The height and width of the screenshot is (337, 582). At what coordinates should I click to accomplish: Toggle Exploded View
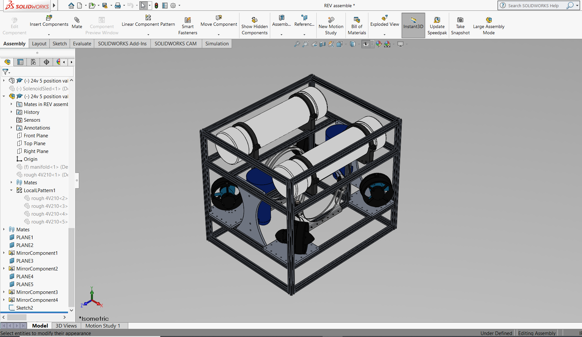(384, 18)
